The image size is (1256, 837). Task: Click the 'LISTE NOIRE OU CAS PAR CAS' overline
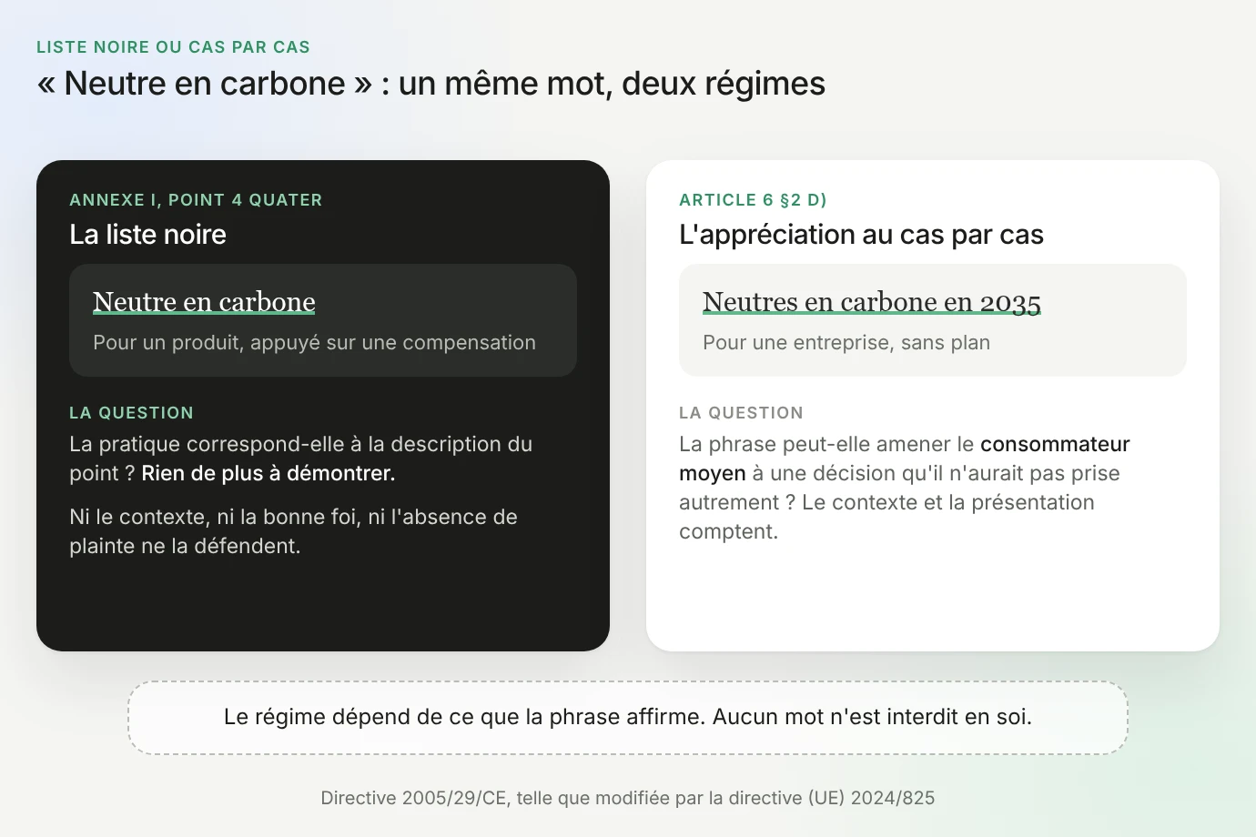pyautogui.click(x=173, y=47)
